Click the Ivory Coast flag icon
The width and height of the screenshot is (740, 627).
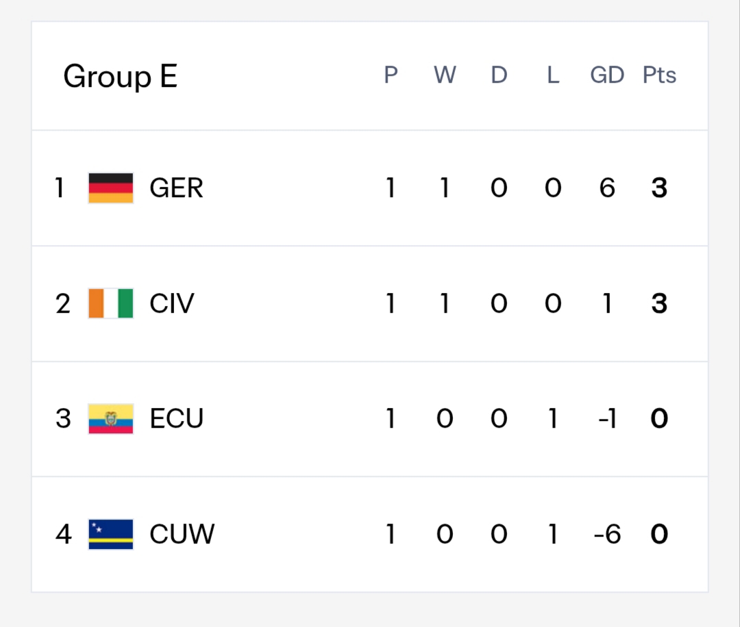[111, 303]
